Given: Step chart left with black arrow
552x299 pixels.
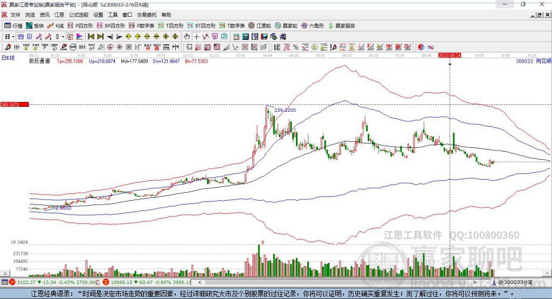Looking at the screenshot, I should [110, 37].
